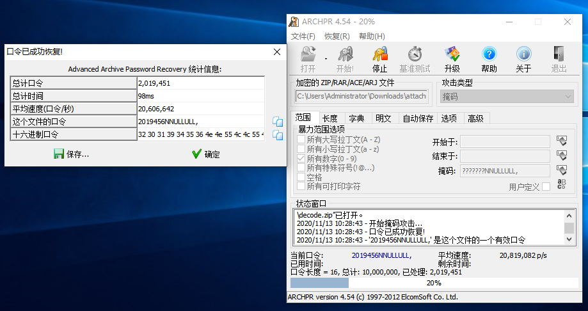Click status window scroll down arrow
The height and width of the screenshot is (311, 588).
569,239
